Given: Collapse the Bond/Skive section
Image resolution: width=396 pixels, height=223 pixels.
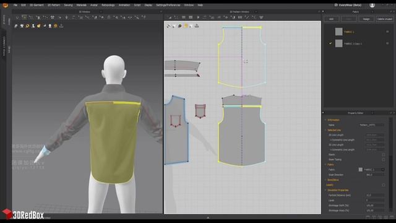Looking at the screenshot, I should (x=325, y=180).
